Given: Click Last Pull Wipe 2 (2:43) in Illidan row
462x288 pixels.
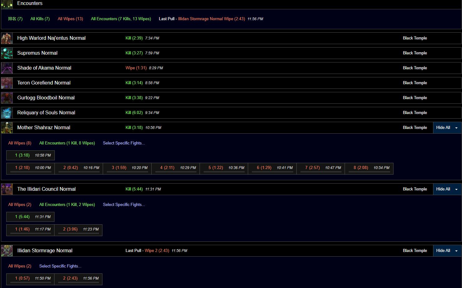Looking at the screenshot, I should (157, 250).
